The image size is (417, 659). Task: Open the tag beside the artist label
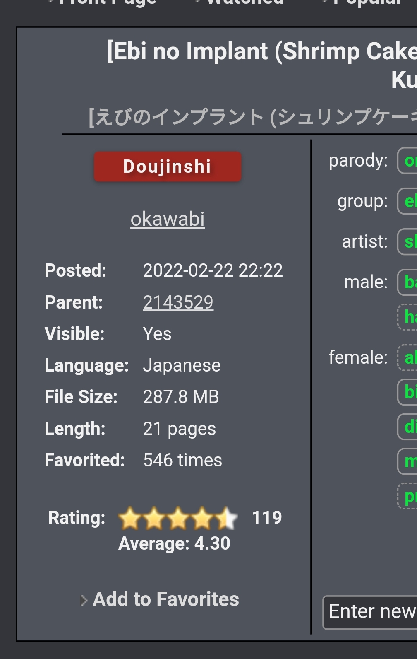click(x=408, y=242)
